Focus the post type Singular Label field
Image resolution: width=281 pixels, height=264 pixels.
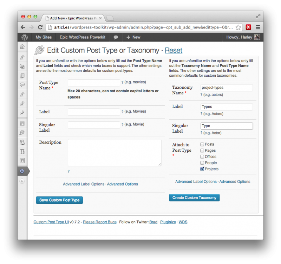[94, 125]
